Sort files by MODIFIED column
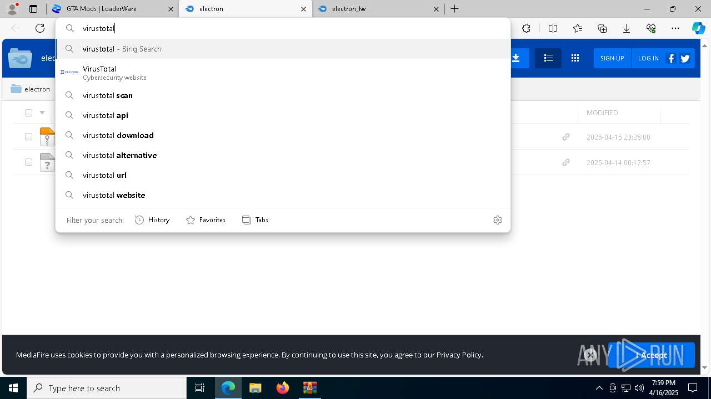The height and width of the screenshot is (399, 711). [602, 112]
